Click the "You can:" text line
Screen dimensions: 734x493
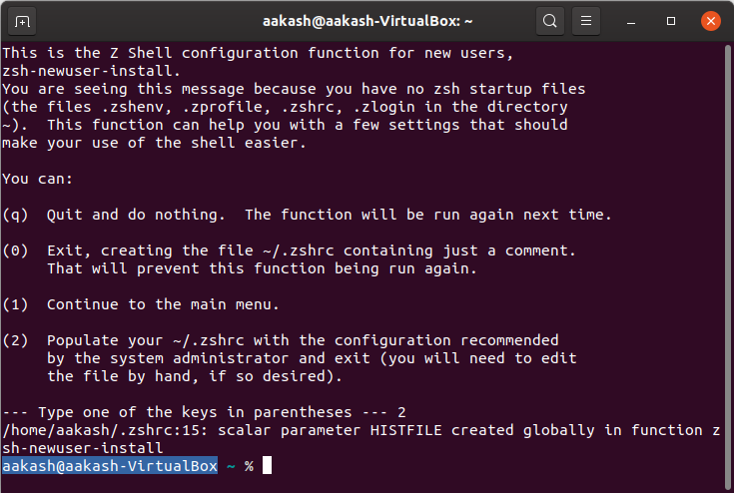point(37,179)
